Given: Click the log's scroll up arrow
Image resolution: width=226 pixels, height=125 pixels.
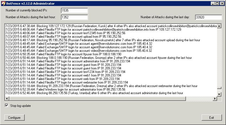Looking at the screenshot, I should pyautogui.click(x=219, y=26).
